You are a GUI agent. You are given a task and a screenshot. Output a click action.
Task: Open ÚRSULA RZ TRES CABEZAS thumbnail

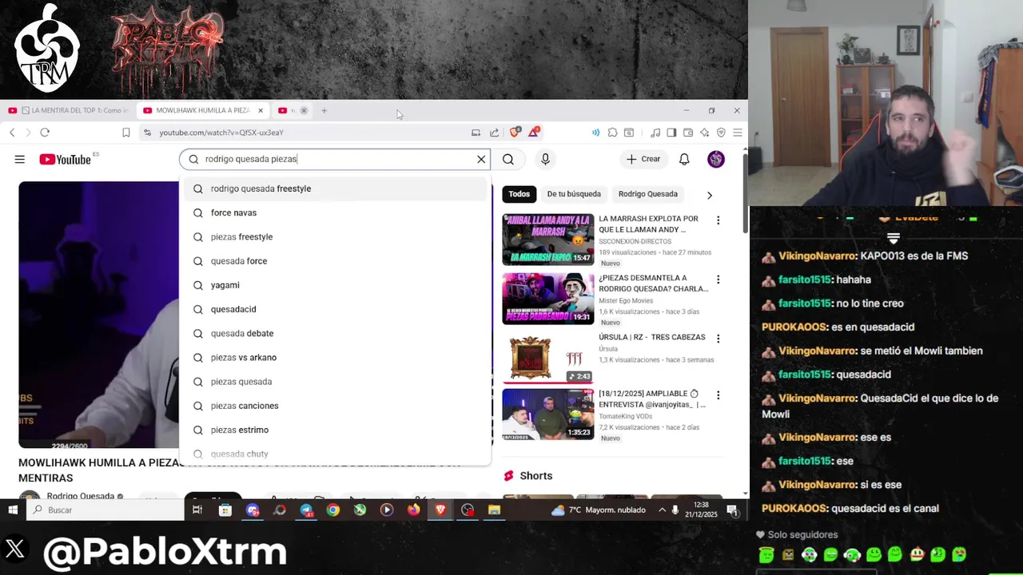[x=547, y=358]
